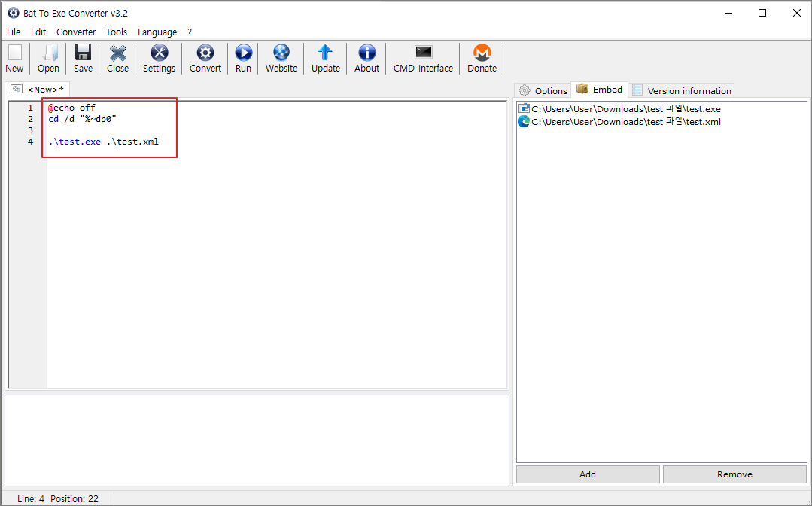Screen dimensions: 812x506
Task: Click '.\test.exe' in line 4
Action: (x=75, y=142)
